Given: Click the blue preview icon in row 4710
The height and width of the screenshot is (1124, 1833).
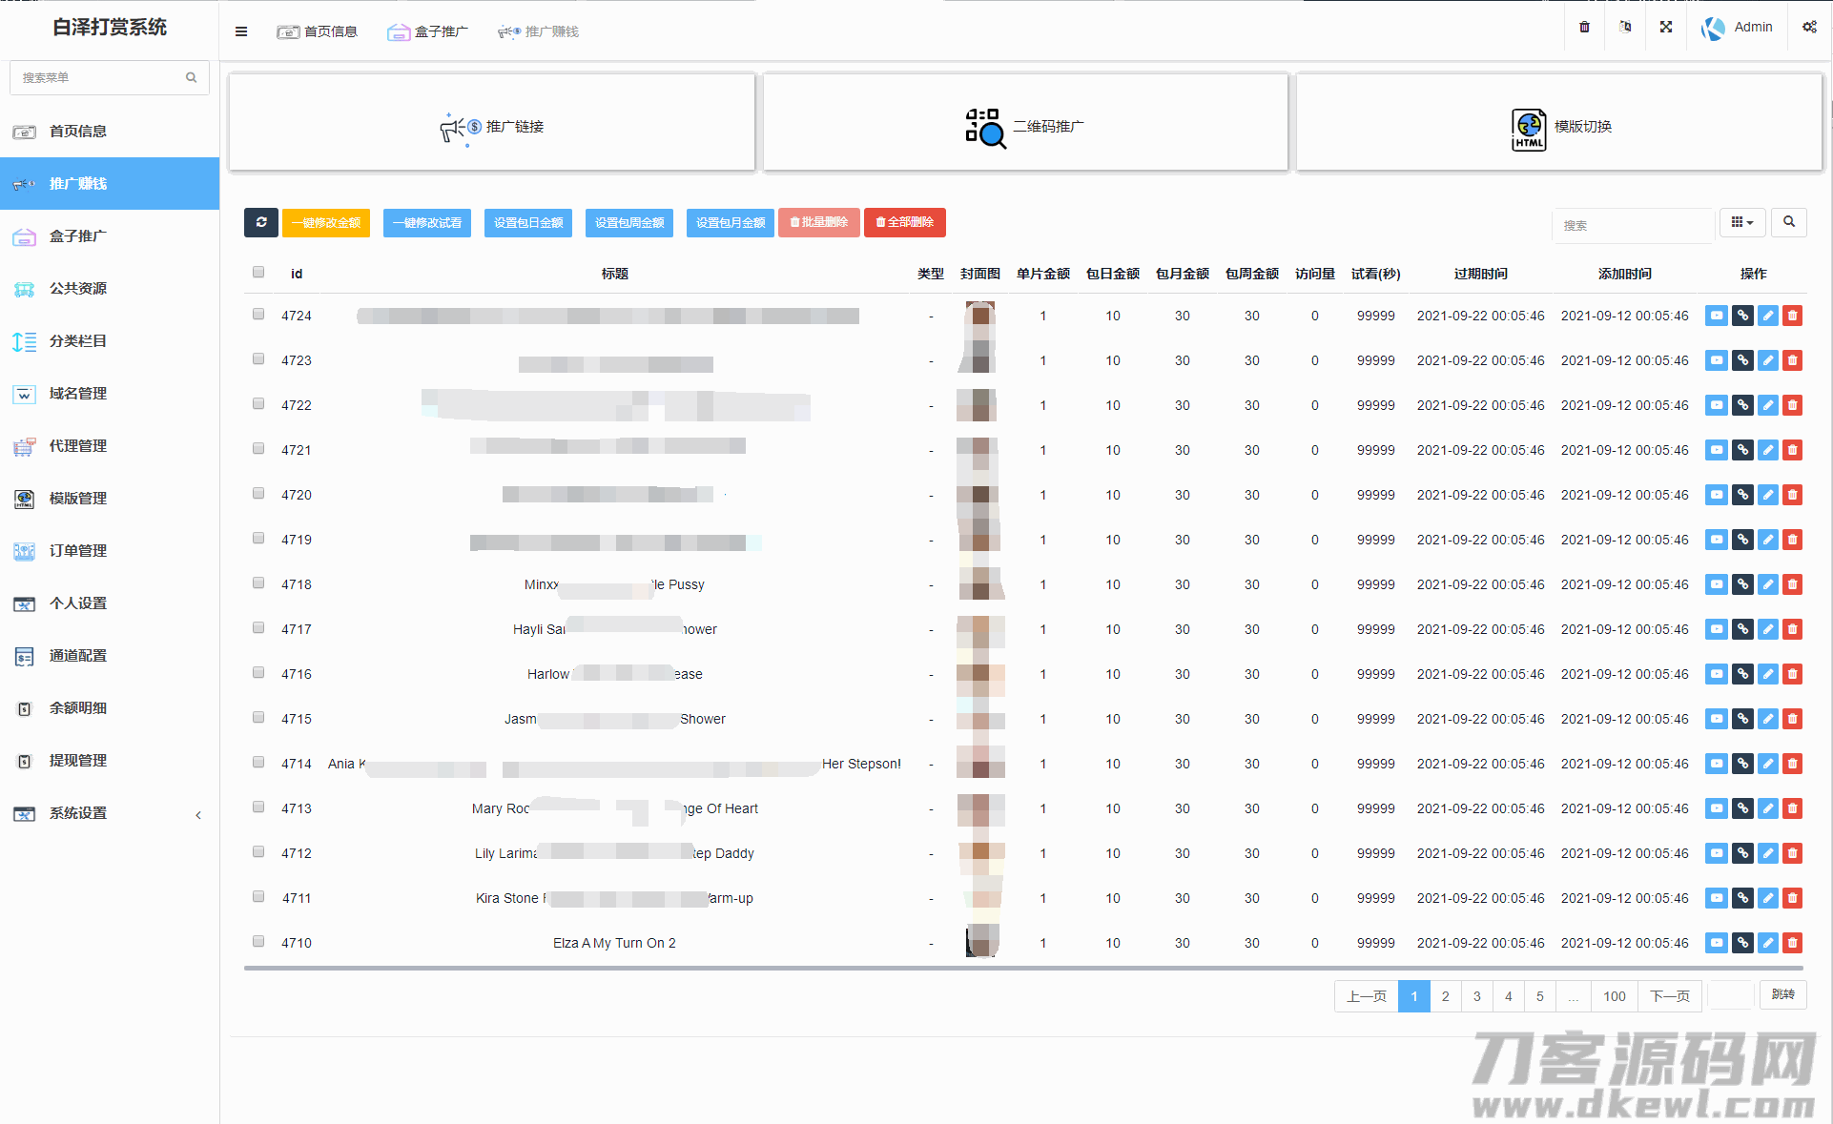Looking at the screenshot, I should [1717, 943].
